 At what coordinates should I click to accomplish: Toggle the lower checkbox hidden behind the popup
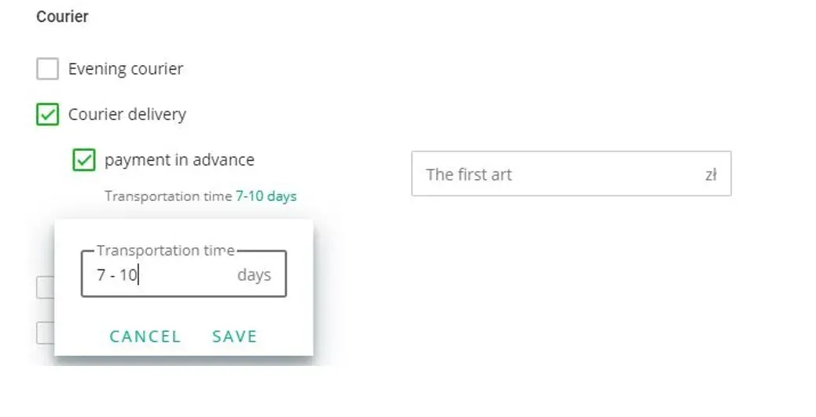click(46, 333)
